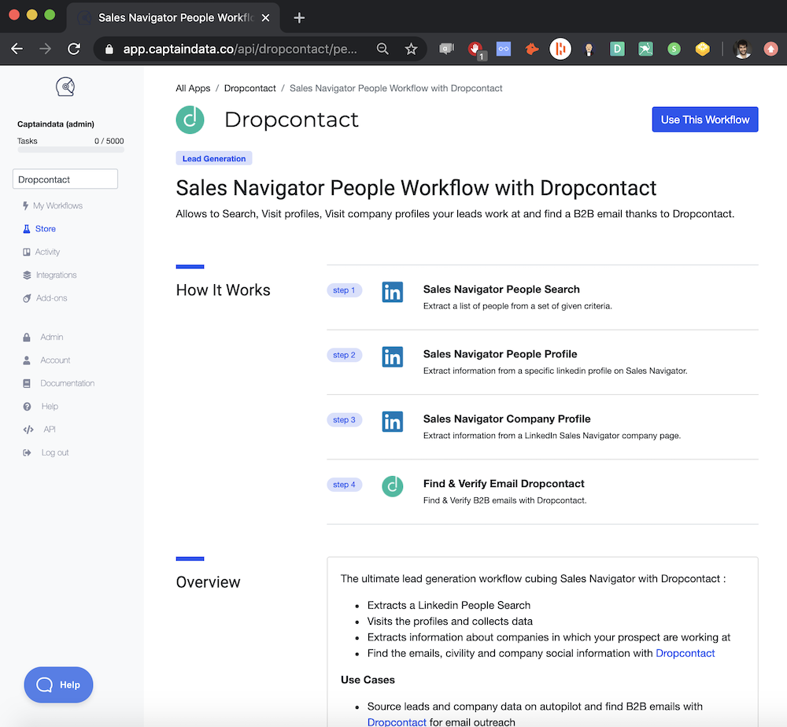
Task: Open Documentation in the sidebar
Action: [x=59, y=383]
